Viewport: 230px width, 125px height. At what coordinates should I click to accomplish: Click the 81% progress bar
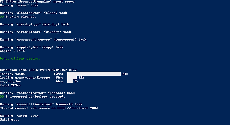(x=94, y=74)
